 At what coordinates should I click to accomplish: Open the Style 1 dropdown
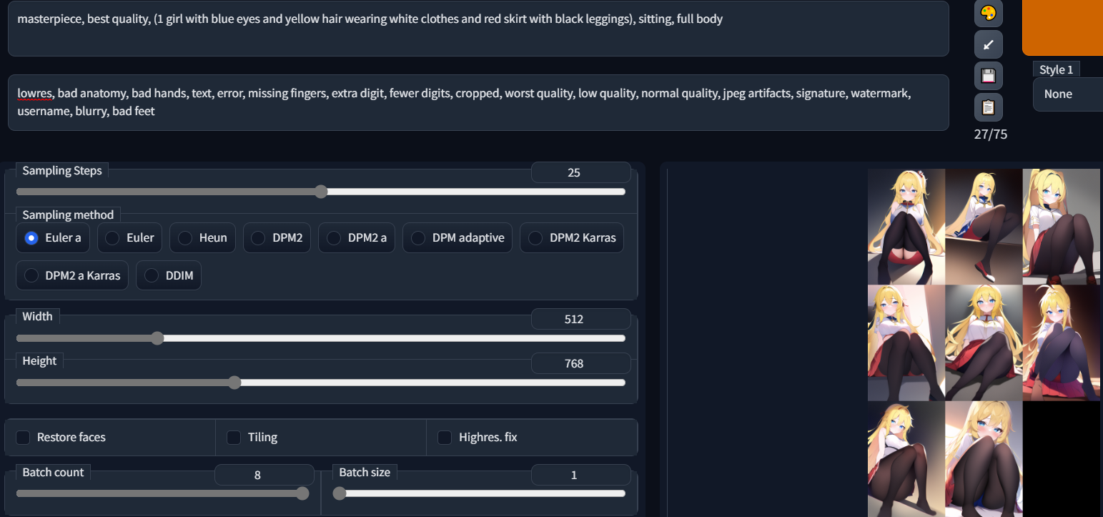point(1068,94)
